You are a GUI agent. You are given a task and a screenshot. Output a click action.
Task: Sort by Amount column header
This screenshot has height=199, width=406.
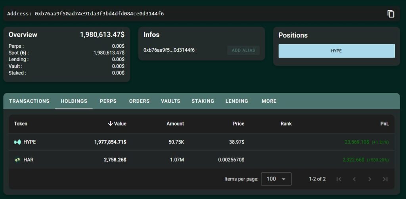coord(175,124)
